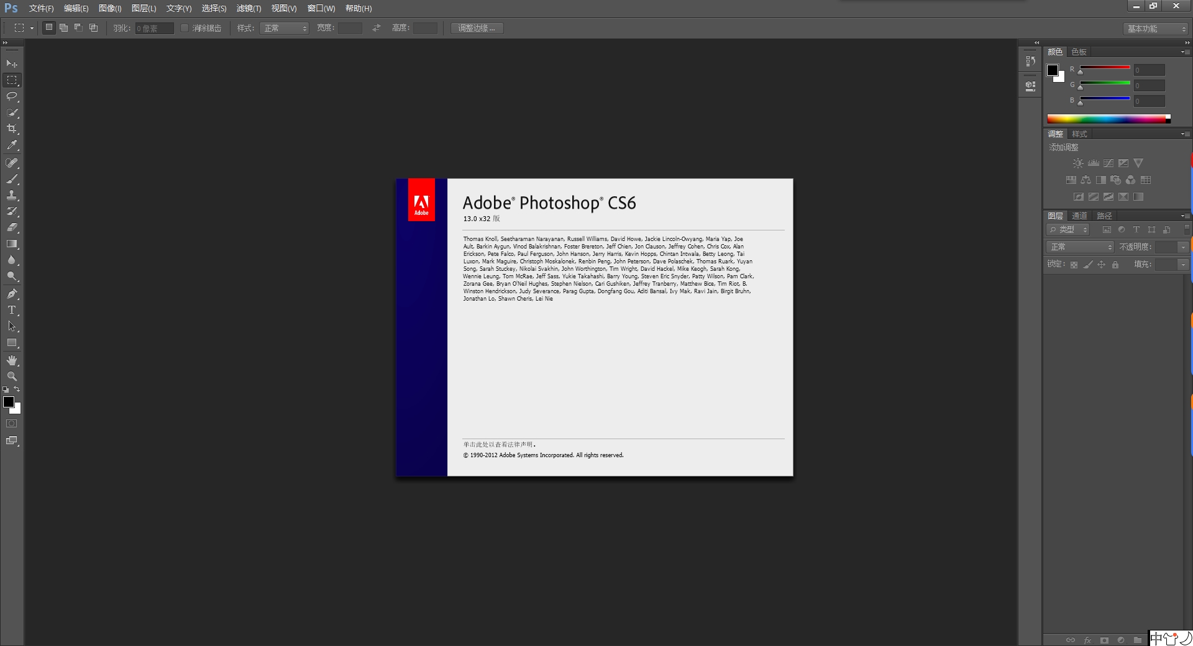Select the Brush tool
This screenshot has height=646, width=1193.
click(x=11, y=180)
